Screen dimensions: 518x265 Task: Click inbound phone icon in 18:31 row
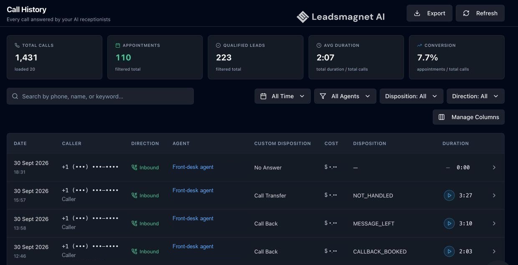[x=134, y=167]
